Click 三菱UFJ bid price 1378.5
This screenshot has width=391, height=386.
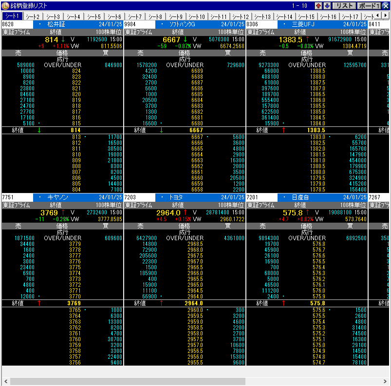(317, 190)
